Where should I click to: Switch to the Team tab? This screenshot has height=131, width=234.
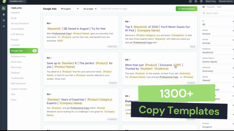219,7
